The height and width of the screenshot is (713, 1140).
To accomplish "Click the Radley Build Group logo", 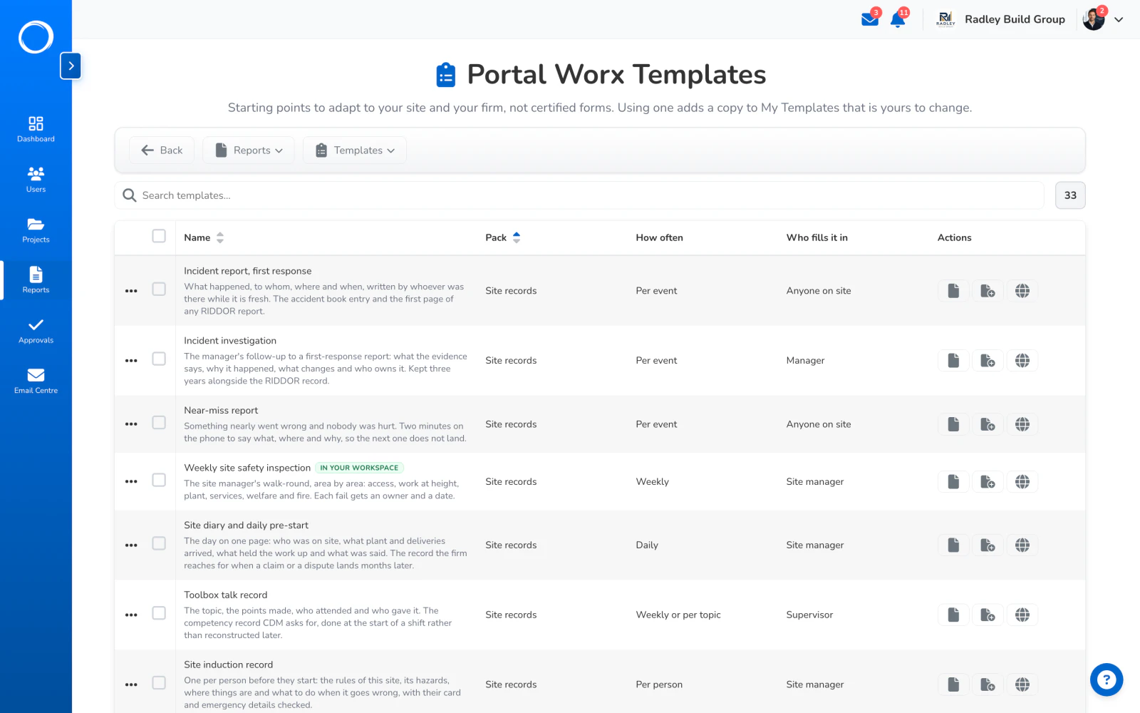I will (x=945, y=19).
